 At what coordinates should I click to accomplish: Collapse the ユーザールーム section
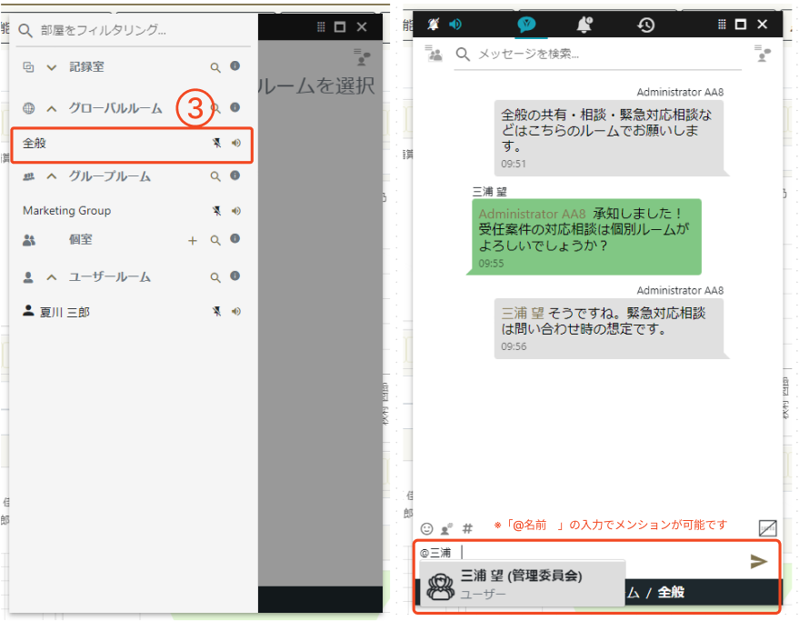point(52,277)
